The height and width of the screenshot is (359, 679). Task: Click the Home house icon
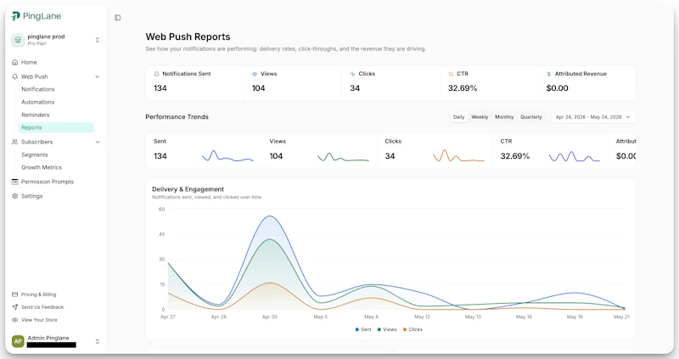[x=14, y=62]
